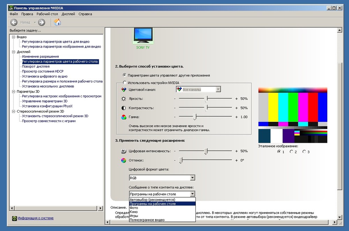Click the color channel RGB icon
Screen dimensions: 349x231
pos(124,90)
